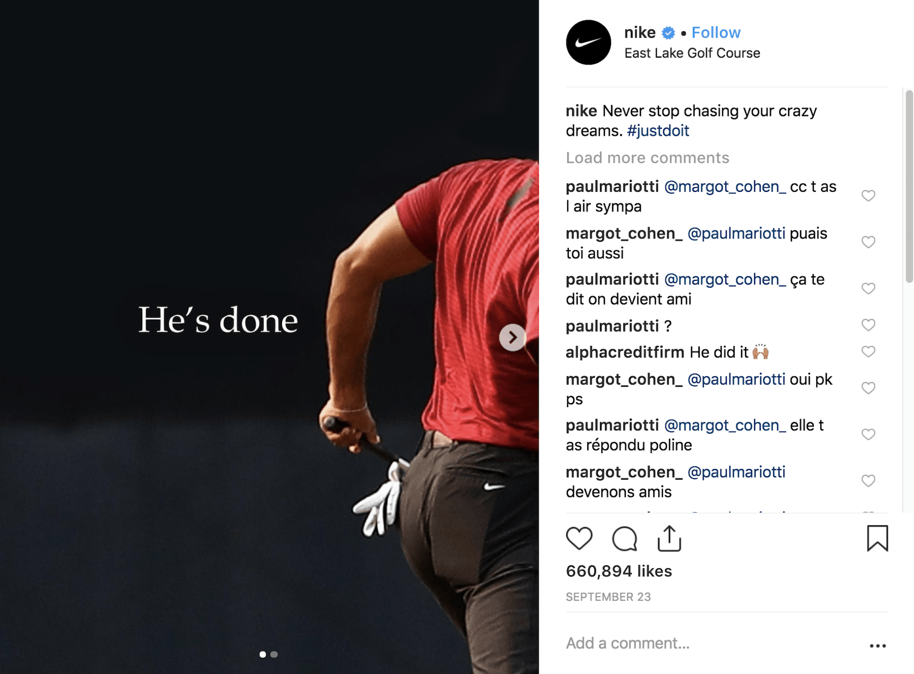Like paulmariotti's "cc t as l air sympa" comment

point(868,196)
